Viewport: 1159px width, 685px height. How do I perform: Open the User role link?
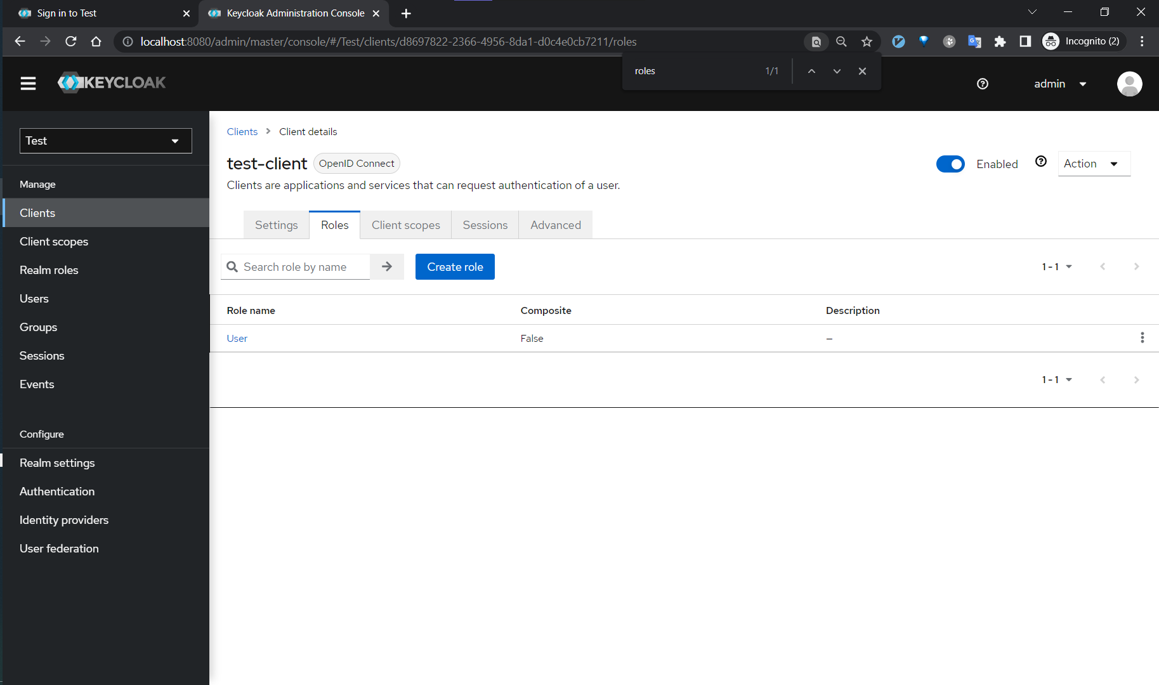pos(237,338)
